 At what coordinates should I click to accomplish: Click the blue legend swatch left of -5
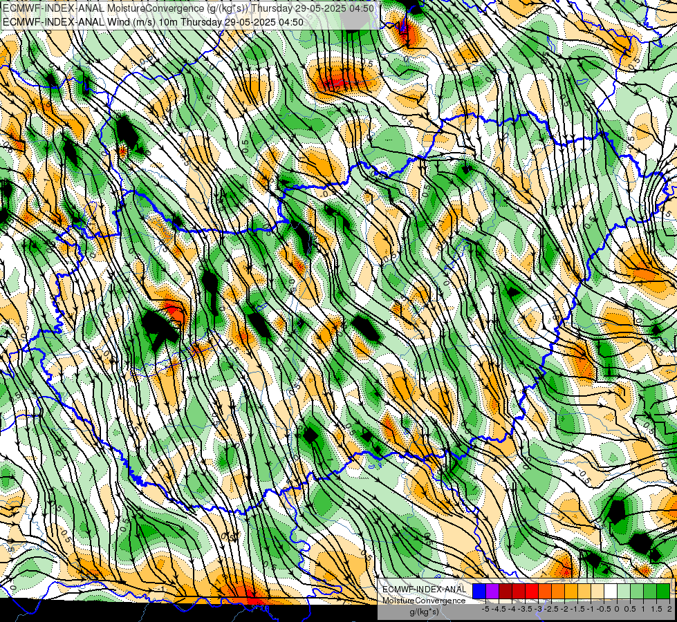click(x=479, y=591)
